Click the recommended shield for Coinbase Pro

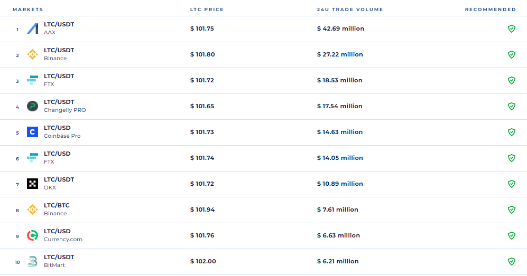(x=511, y=132)
